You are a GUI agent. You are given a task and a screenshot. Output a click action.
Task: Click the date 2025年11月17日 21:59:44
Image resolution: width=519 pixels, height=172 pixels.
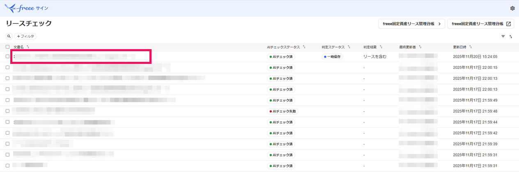click(x=475, y=122)
